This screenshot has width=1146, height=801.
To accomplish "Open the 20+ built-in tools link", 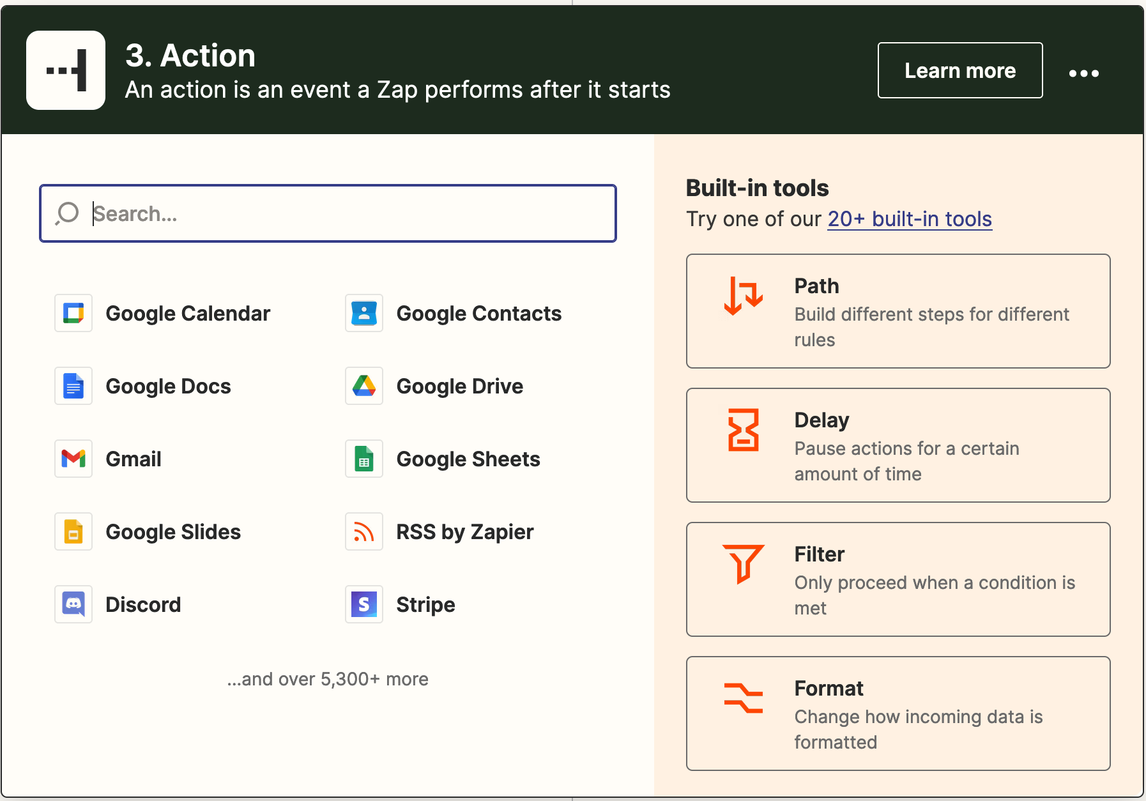I will tap(909, 219).
